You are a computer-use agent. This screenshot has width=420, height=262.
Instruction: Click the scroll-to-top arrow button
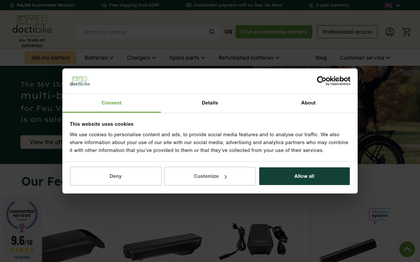tap(407, 249)
